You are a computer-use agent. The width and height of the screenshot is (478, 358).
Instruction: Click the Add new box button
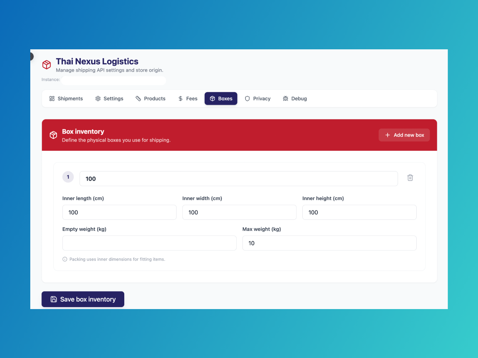point(404,135)
